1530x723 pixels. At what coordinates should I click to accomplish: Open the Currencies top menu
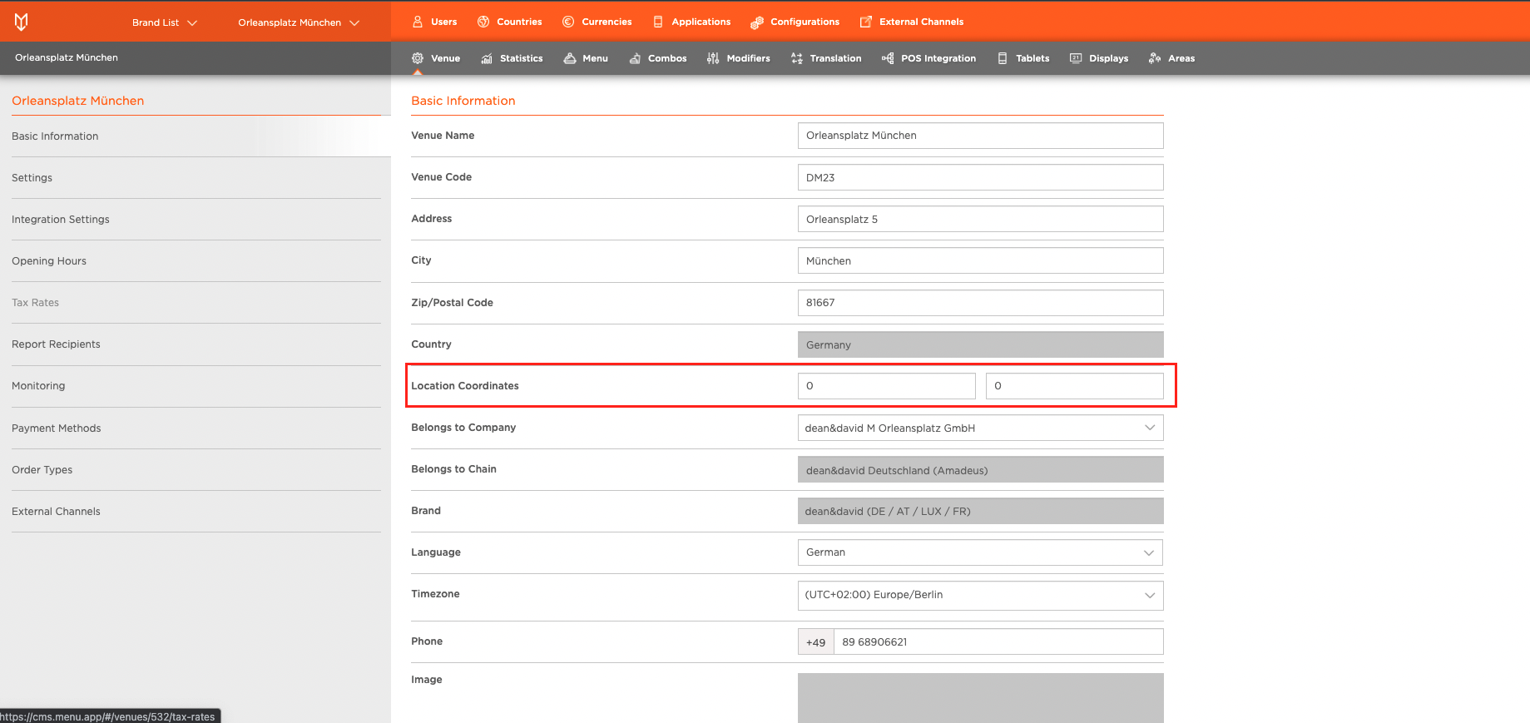point(597,22)
